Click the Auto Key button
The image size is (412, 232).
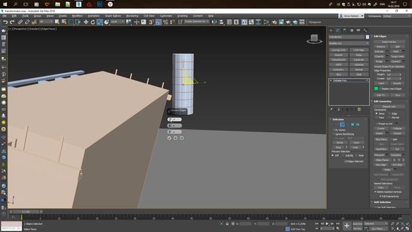(357, 224)
